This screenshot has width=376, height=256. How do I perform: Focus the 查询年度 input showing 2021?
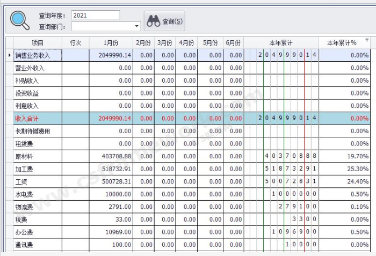95,16
